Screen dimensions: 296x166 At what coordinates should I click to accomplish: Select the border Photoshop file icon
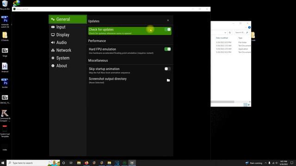(5, 83)
